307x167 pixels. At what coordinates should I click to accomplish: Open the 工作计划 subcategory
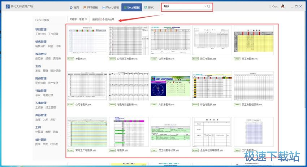40,34
